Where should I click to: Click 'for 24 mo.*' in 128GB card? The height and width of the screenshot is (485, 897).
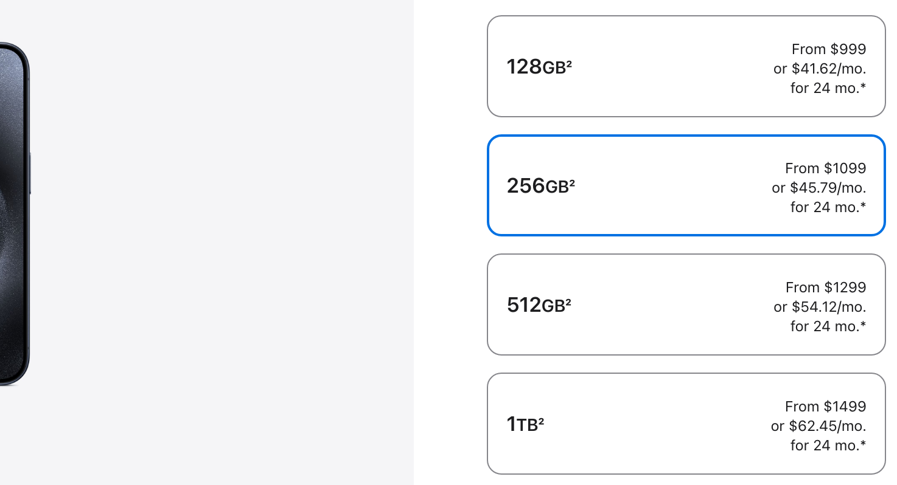click(x=828, y=88)
